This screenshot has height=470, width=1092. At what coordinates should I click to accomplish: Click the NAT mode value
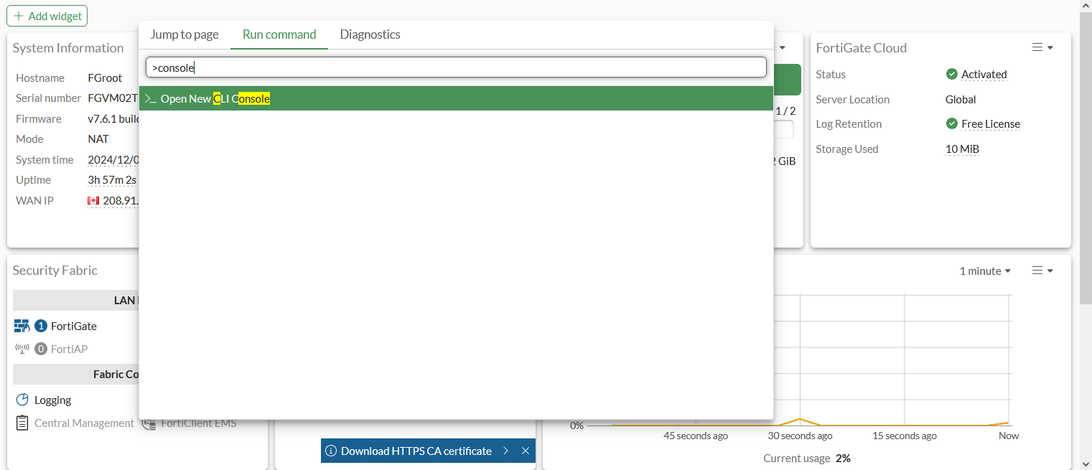tap(98, 138)
